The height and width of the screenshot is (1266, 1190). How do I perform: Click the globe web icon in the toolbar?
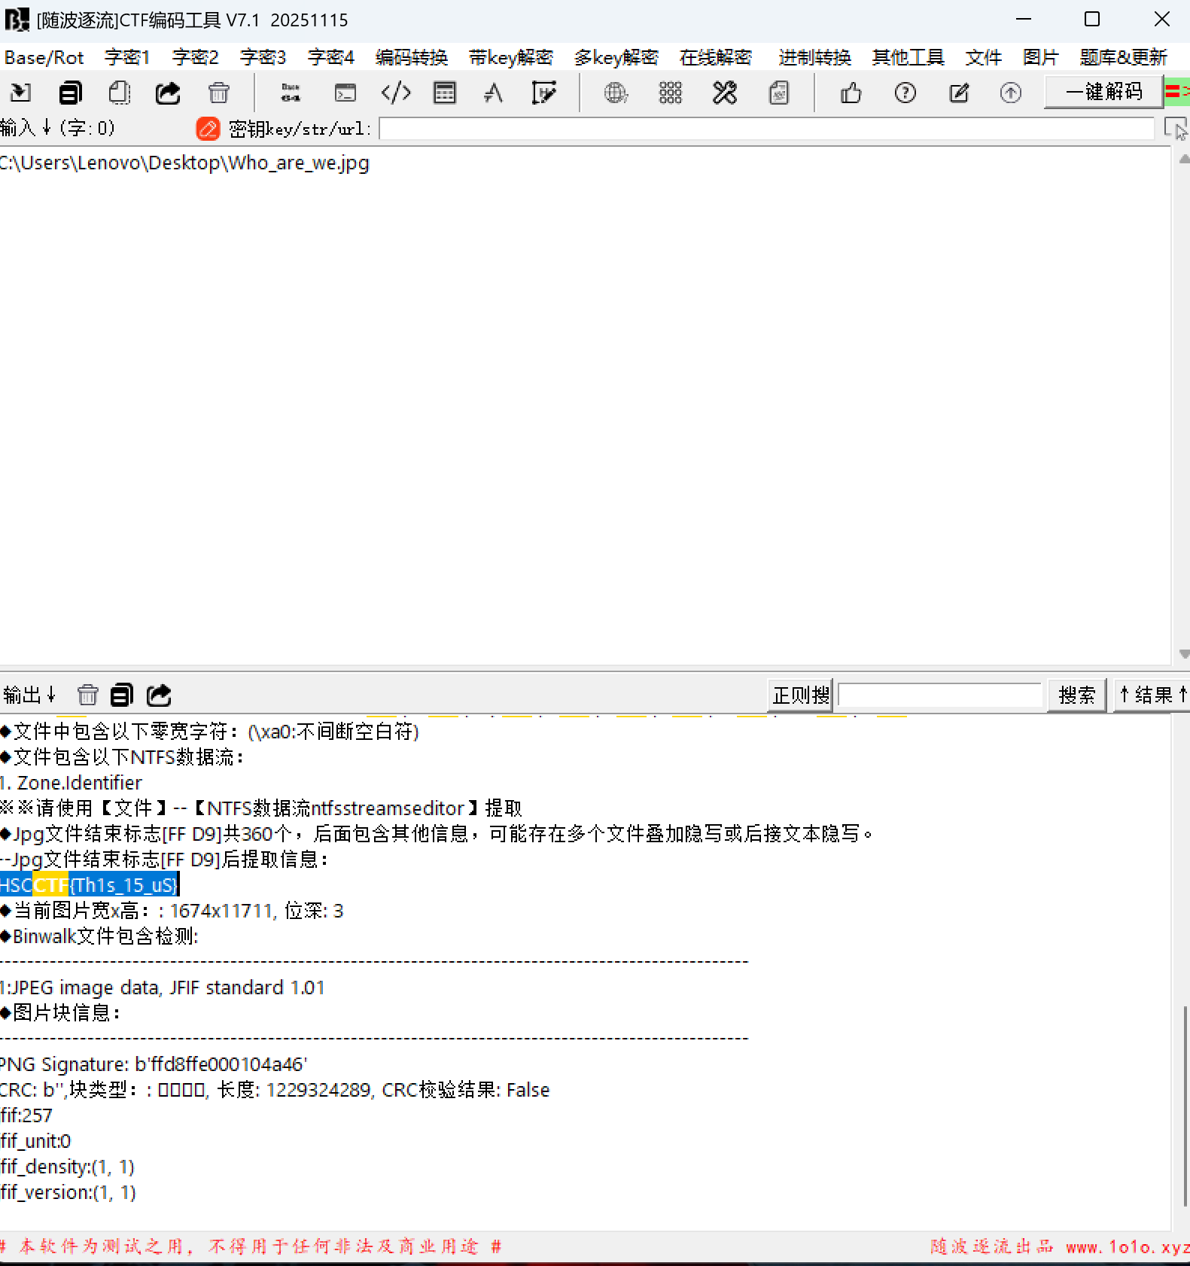point(616,93)
